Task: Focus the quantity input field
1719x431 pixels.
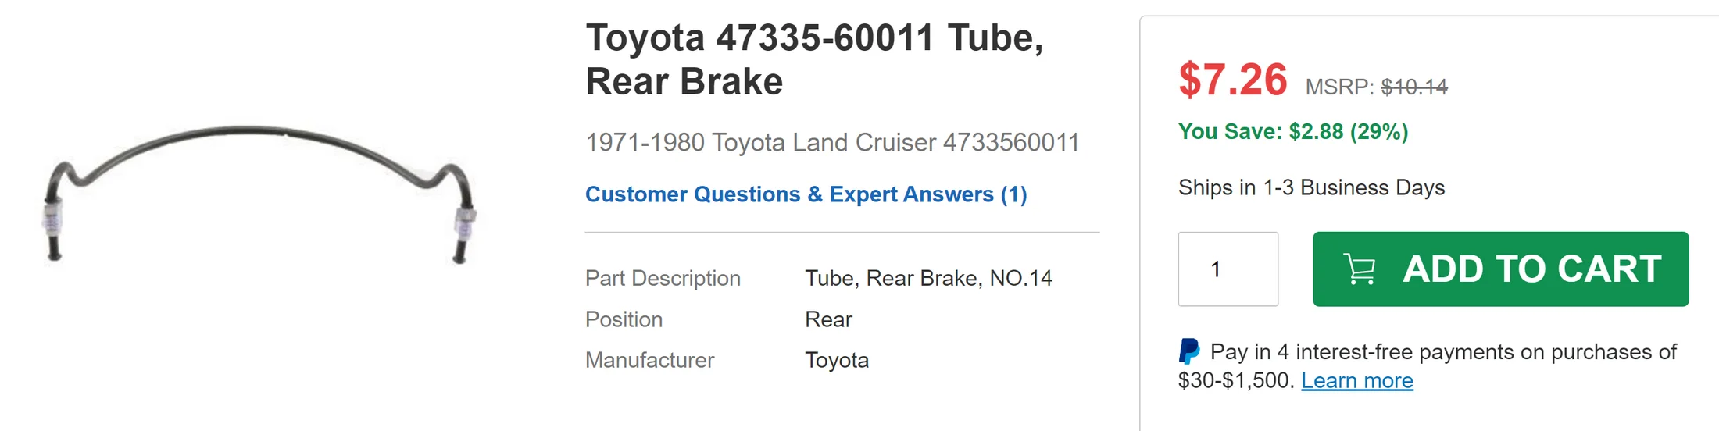Action: tap(1228, 269)
